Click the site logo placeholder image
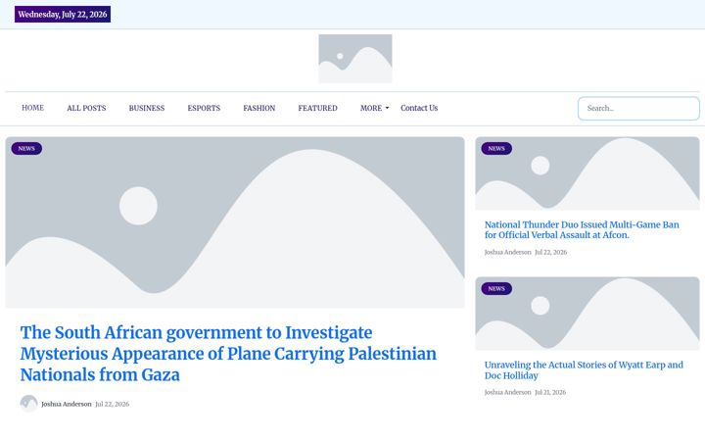 [x=355, y=59]
